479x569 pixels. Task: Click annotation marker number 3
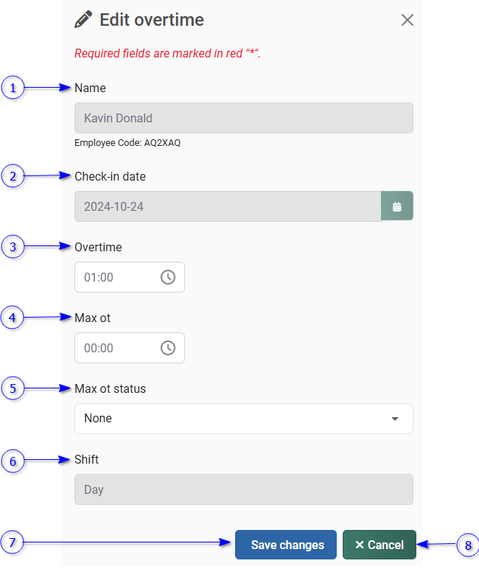(13, 247)
